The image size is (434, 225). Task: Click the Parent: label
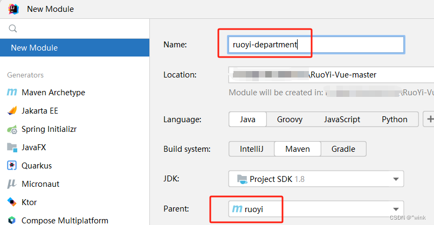[x=176, y=209]
